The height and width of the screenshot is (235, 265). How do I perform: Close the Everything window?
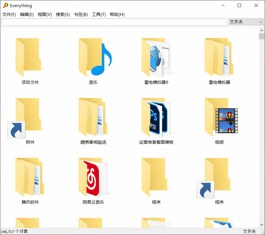(256, 5)
